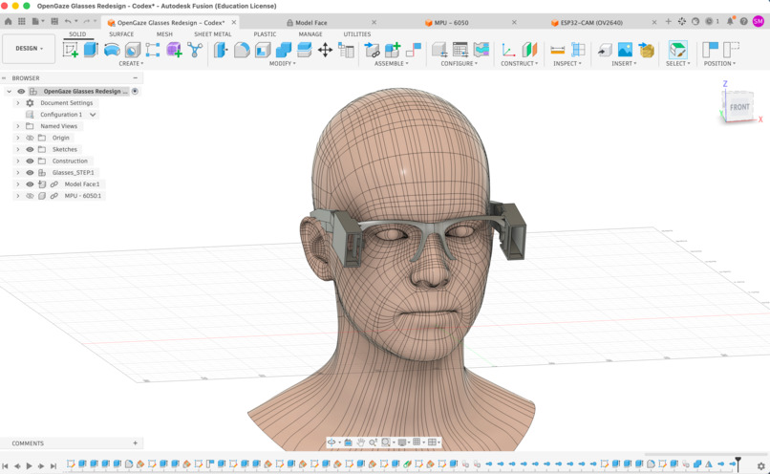Select the Revolve tool
The height and width of the screenshot is (474, 770).
112,50
